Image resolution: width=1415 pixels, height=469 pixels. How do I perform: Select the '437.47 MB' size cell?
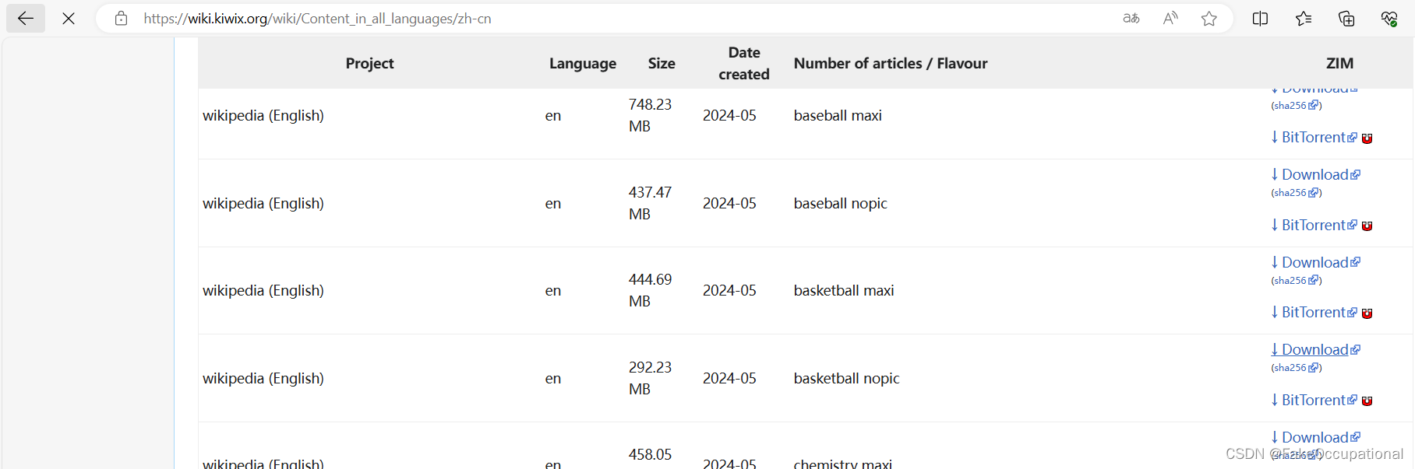click(650, 203)
